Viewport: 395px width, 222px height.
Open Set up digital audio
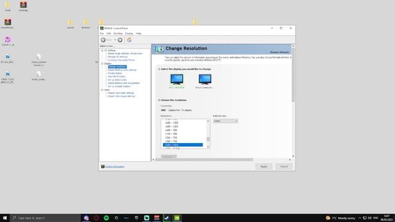click(117, 80)
